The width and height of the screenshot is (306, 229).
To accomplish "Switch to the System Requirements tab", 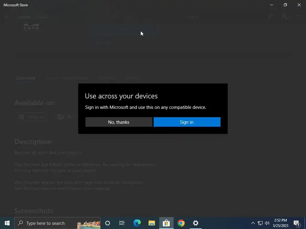I will click(x=67, y=78).
